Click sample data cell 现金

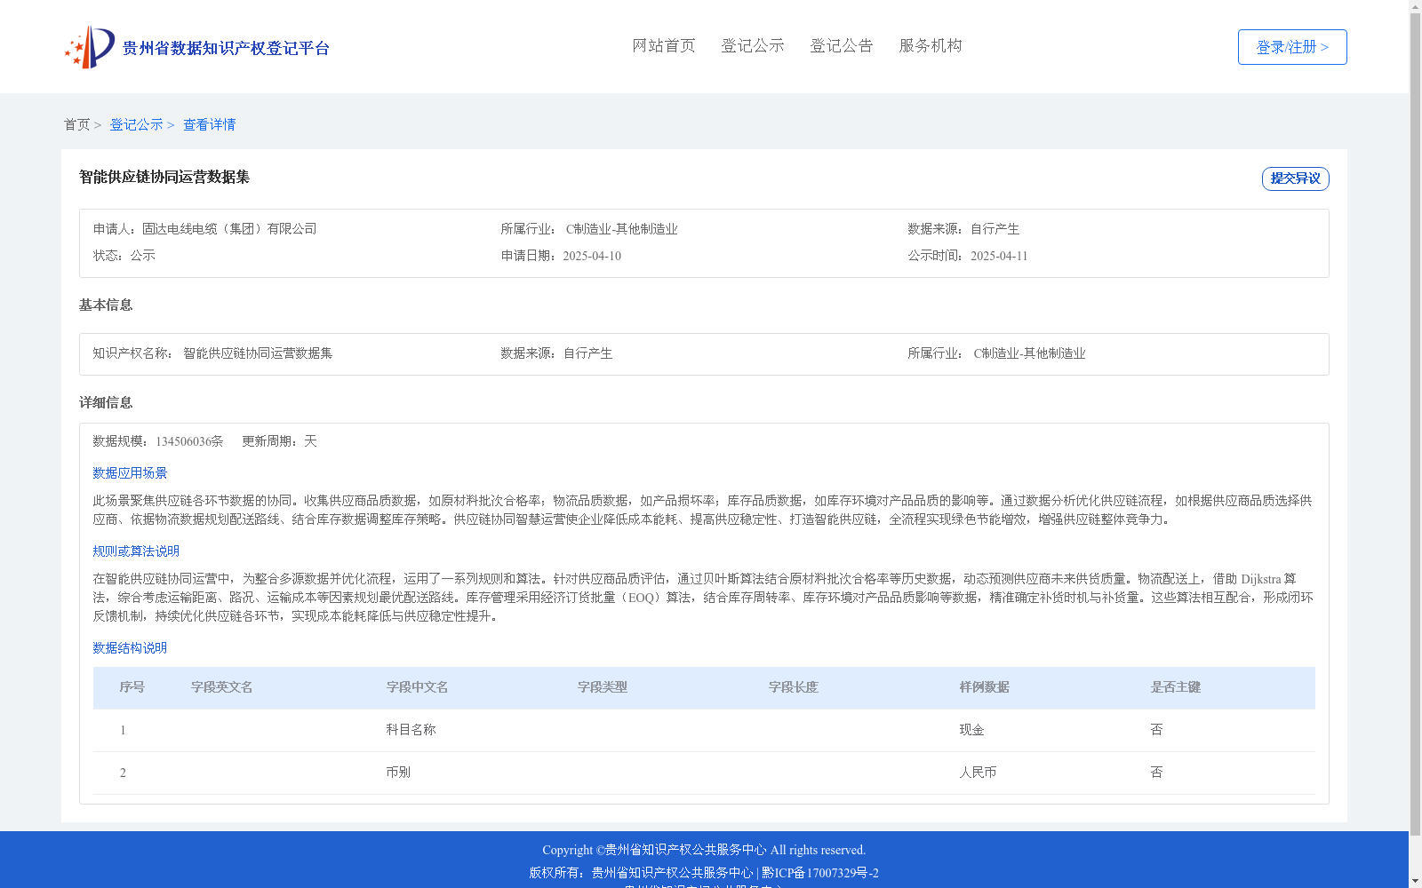tap(972, 730)
